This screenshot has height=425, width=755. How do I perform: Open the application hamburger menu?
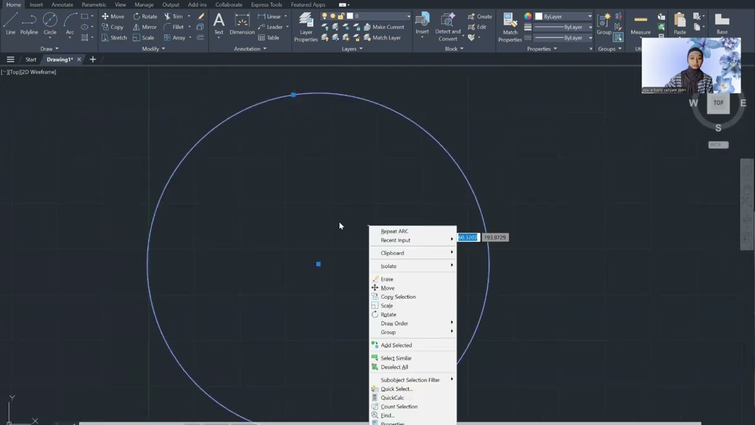point(10,60)
